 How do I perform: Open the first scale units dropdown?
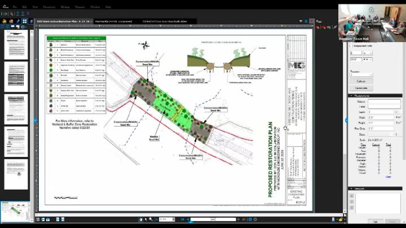click(368, 53)
